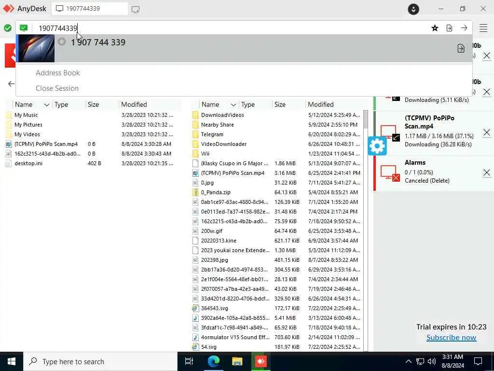Click the file transfer icon in address bar
The image size is (494, 371).
[x=449, y=28]
